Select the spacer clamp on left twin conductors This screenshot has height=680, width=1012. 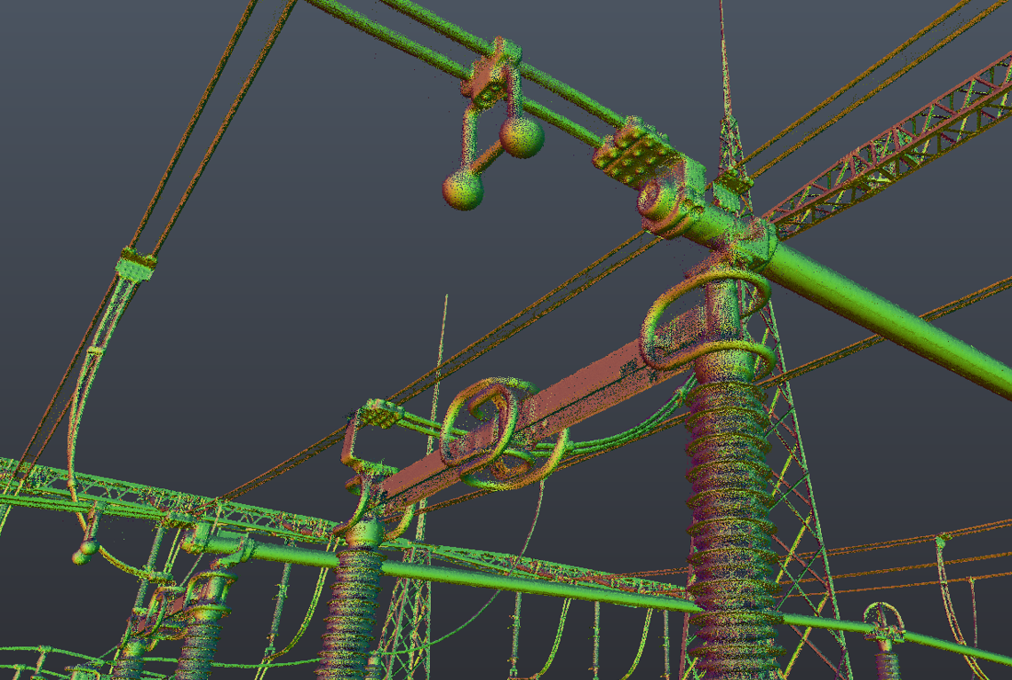[x=136, y=264]
